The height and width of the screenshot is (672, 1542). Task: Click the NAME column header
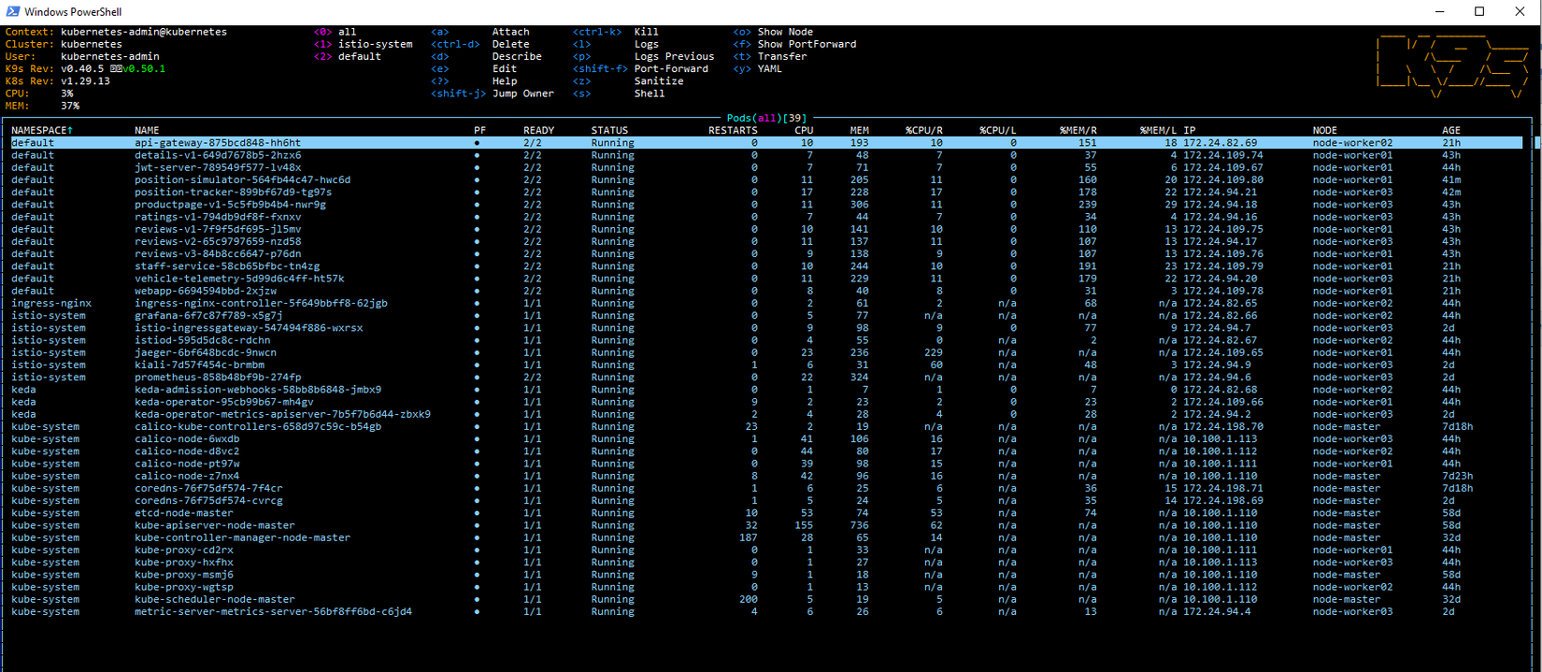click(147, 131)
